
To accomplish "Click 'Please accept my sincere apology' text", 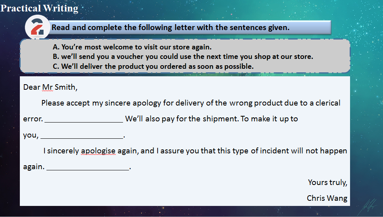I will [101, 103].
